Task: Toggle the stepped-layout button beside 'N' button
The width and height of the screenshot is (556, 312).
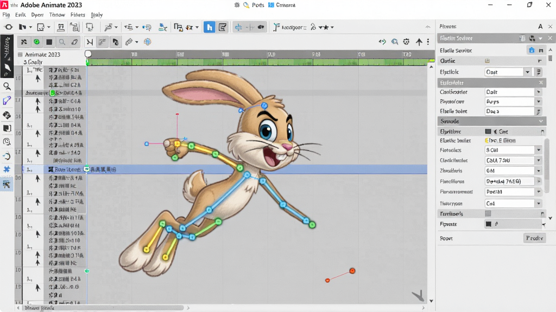Action: 103,42
